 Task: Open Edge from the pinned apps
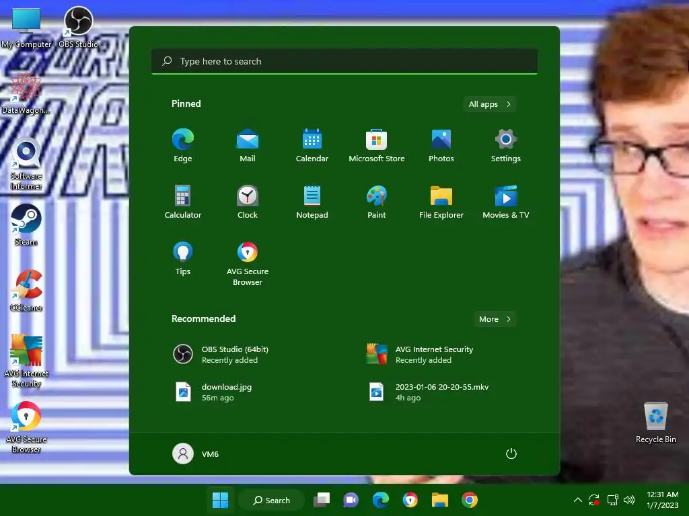click(183, 146)
